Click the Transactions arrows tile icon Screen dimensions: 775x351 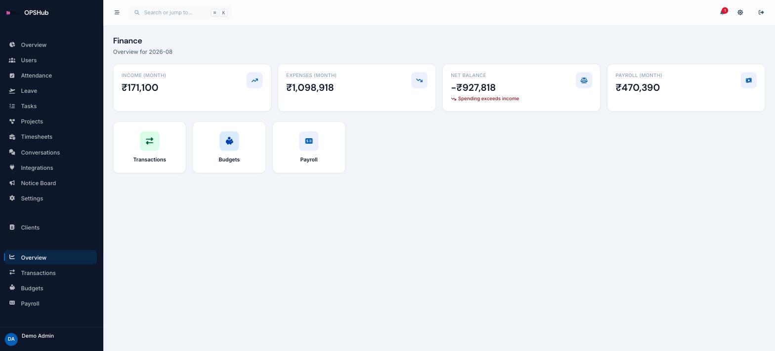149,141
